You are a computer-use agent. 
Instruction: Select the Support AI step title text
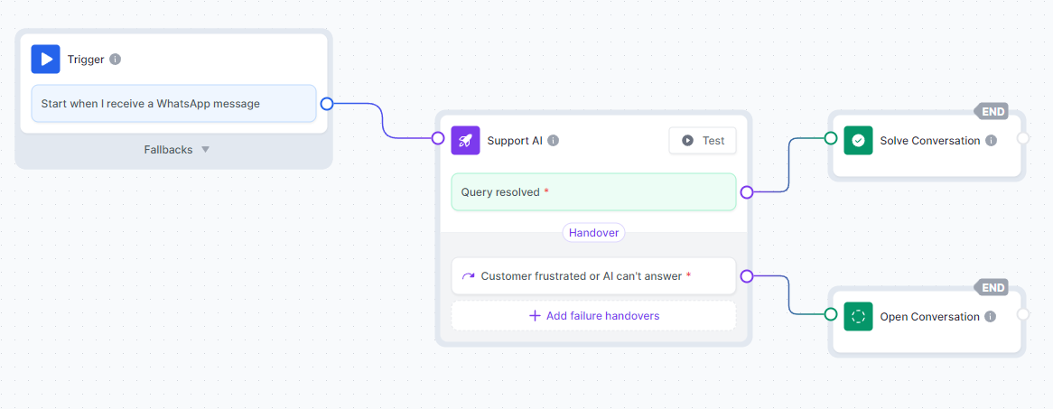pos(515,140)
